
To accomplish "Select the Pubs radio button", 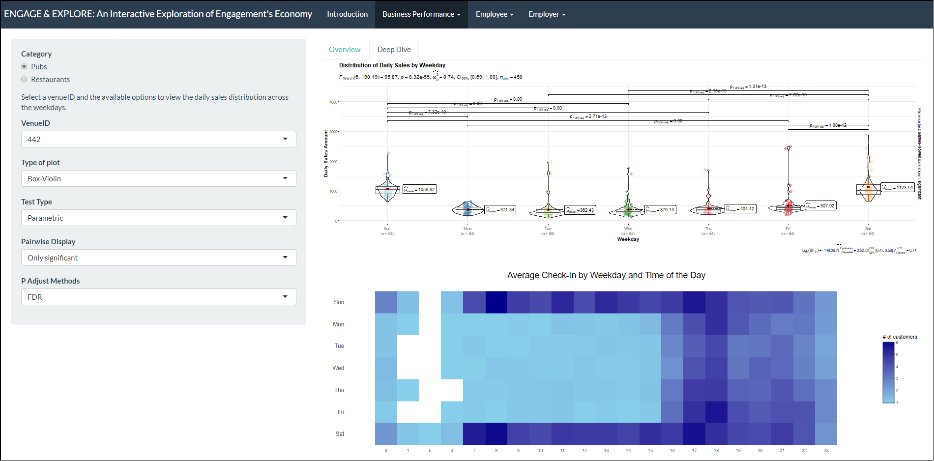I will [x=24, y=66].
